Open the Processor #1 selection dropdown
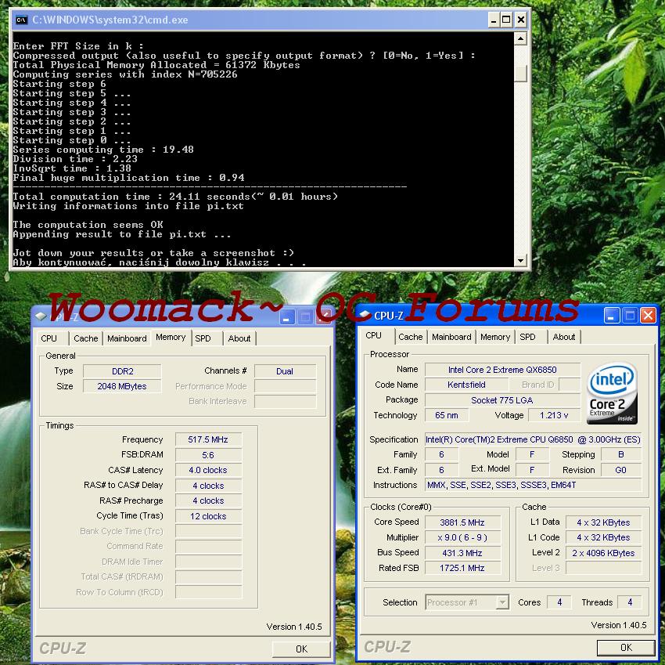The image size is (665, 665). click(x=502, y=602)
